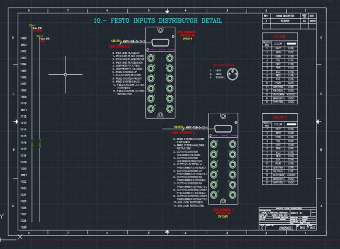Click the PICK AND PLACE UP text line
Viewport: 340px width, 249px height.
tap(126, 53)
